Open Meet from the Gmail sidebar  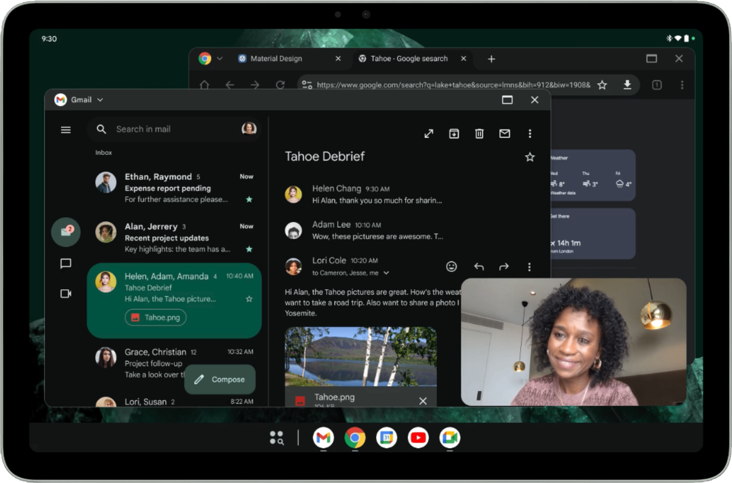(65, 293)
